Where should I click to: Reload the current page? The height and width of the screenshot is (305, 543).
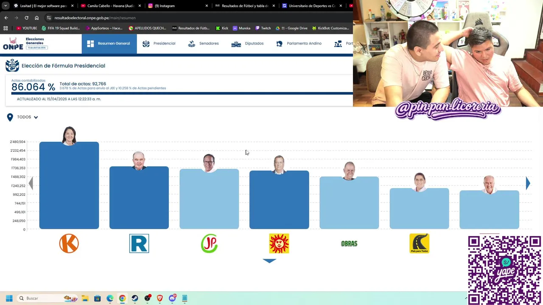click(26, 18)
